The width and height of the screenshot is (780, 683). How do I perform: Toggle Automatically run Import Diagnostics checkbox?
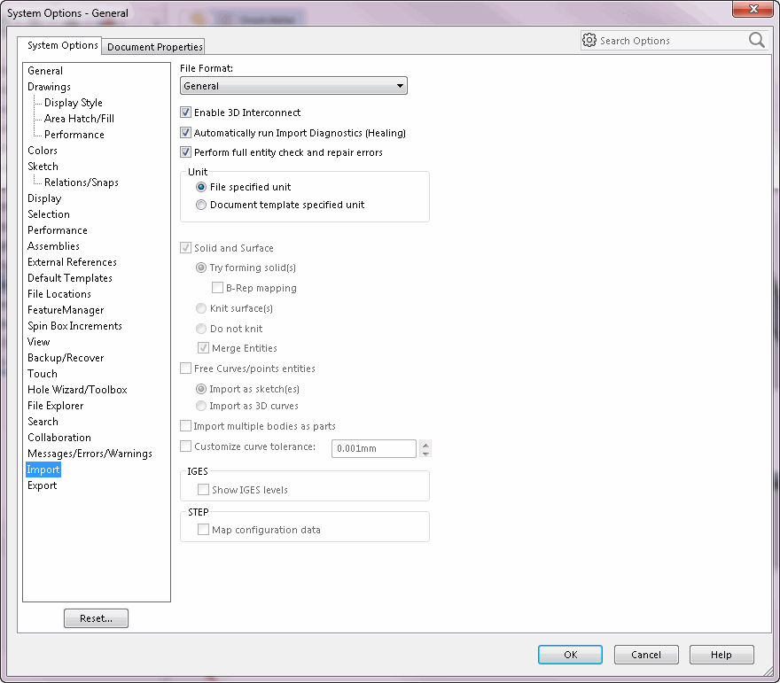tap(186, 133)
